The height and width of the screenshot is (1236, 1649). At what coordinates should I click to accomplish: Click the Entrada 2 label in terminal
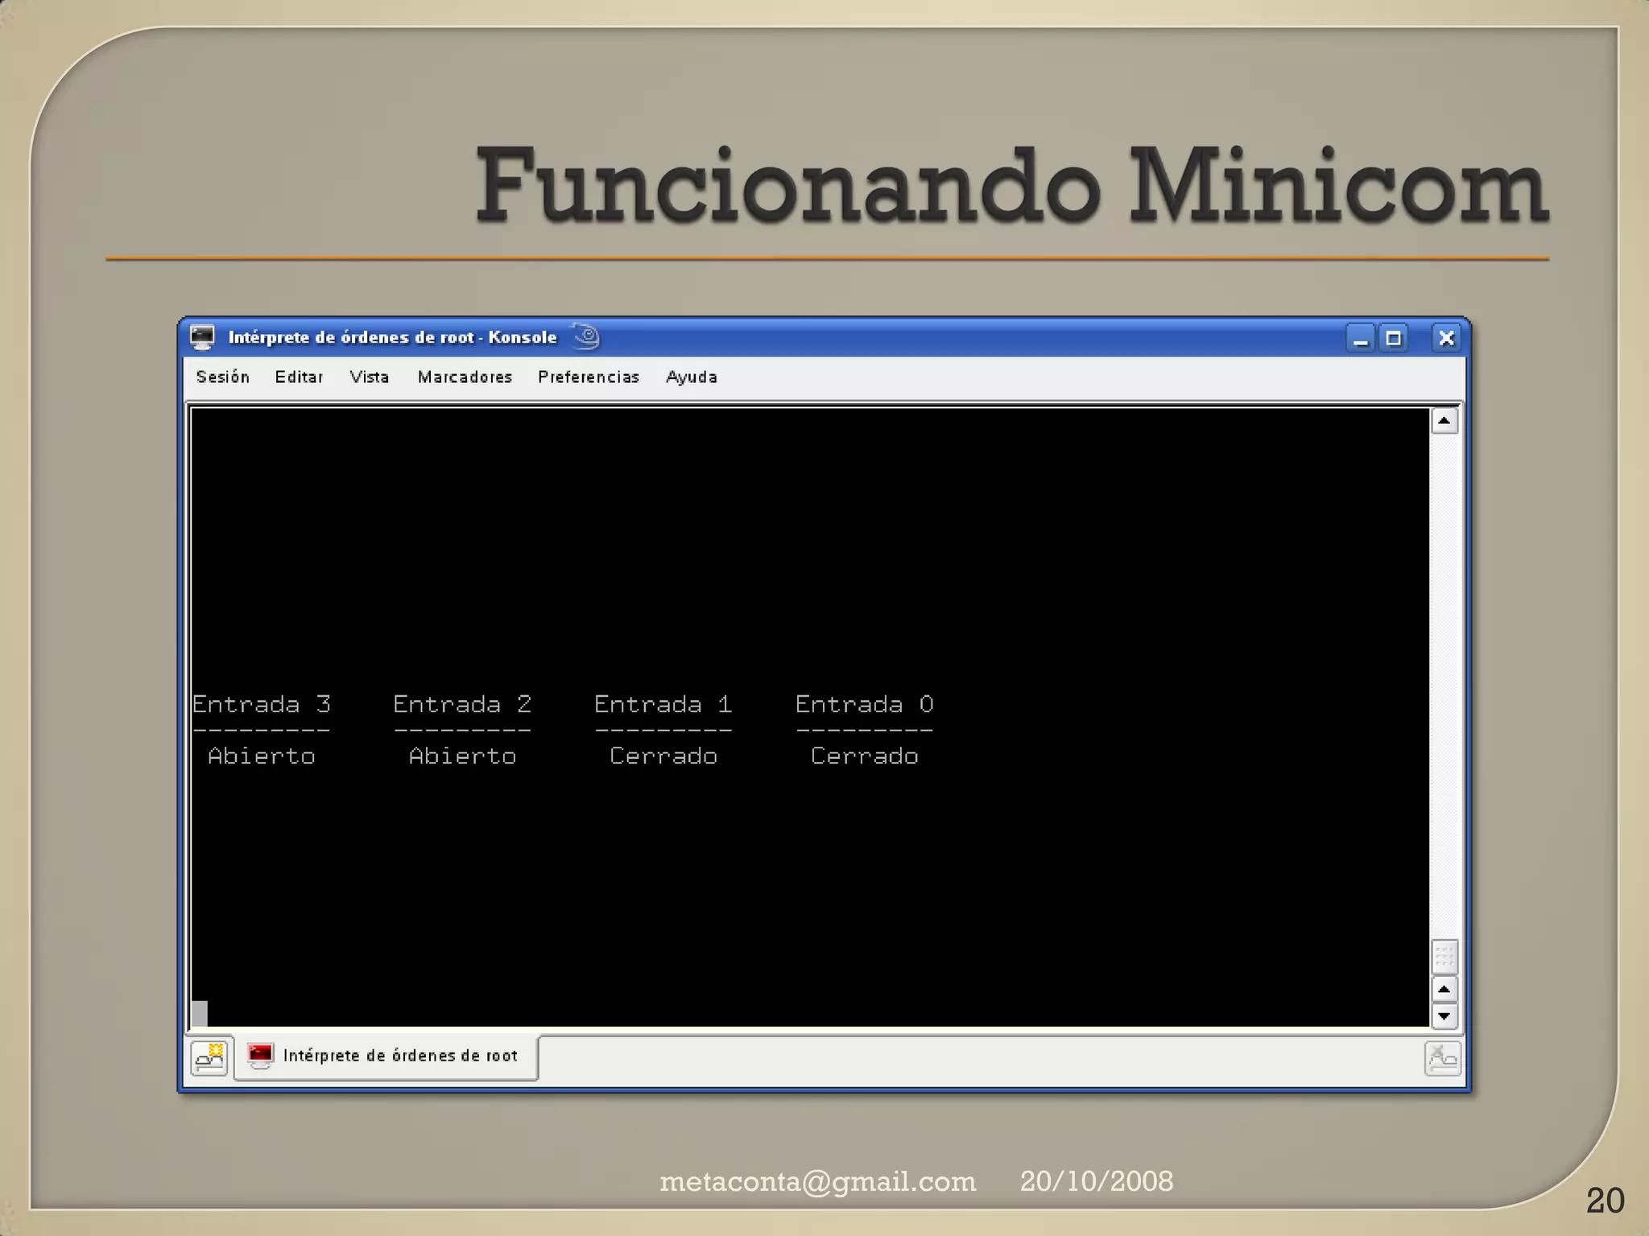(462, 705)
